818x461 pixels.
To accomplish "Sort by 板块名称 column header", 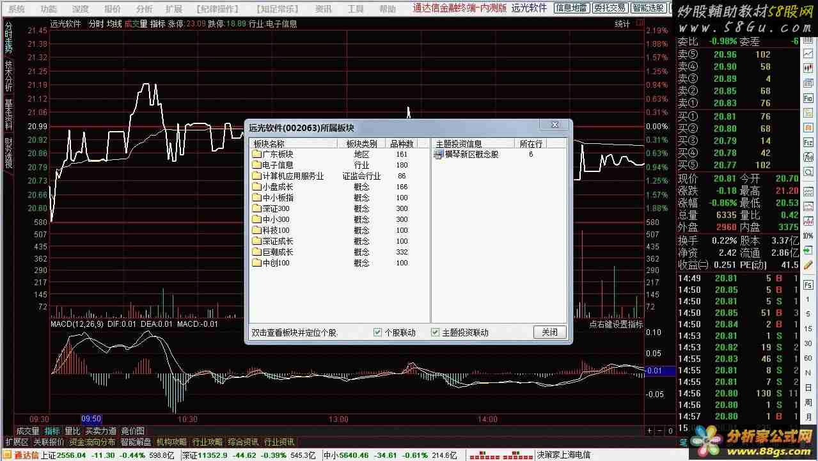I will point(293,144).
